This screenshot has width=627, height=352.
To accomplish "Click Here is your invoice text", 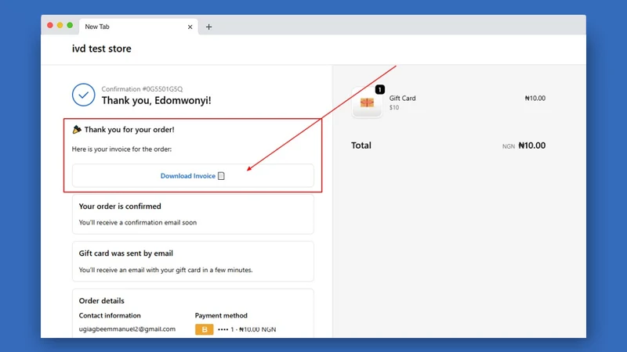I will [121, 149].
